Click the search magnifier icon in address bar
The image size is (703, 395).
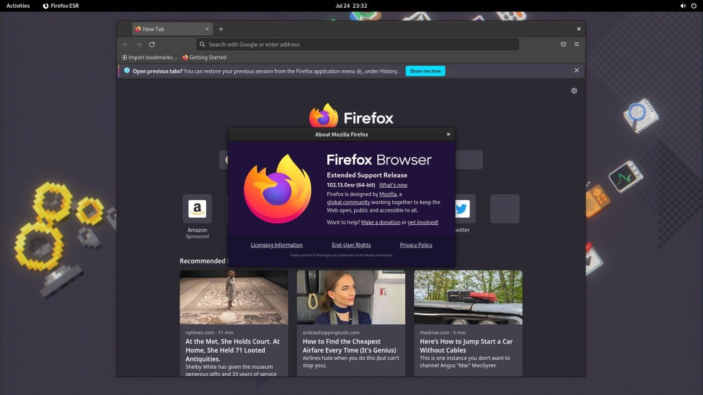[x=203, y=44]
